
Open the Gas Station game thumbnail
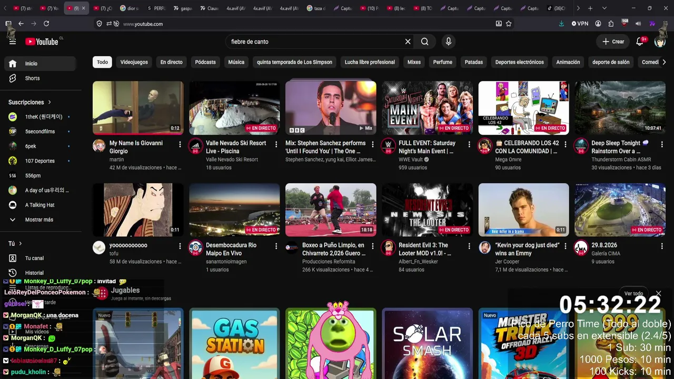[x=234, y=344]
